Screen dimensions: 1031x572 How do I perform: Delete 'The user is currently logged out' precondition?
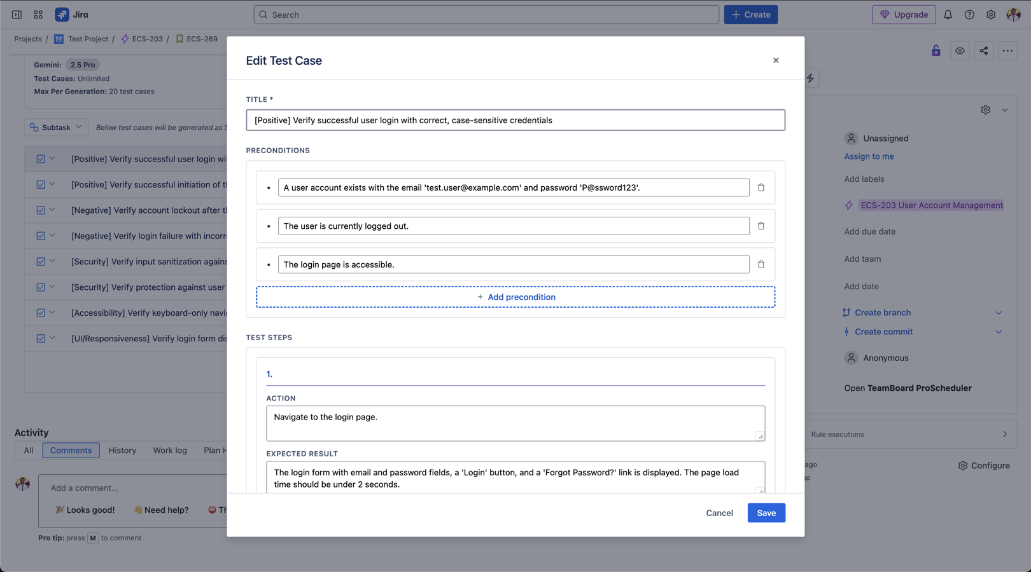[761, 226]
